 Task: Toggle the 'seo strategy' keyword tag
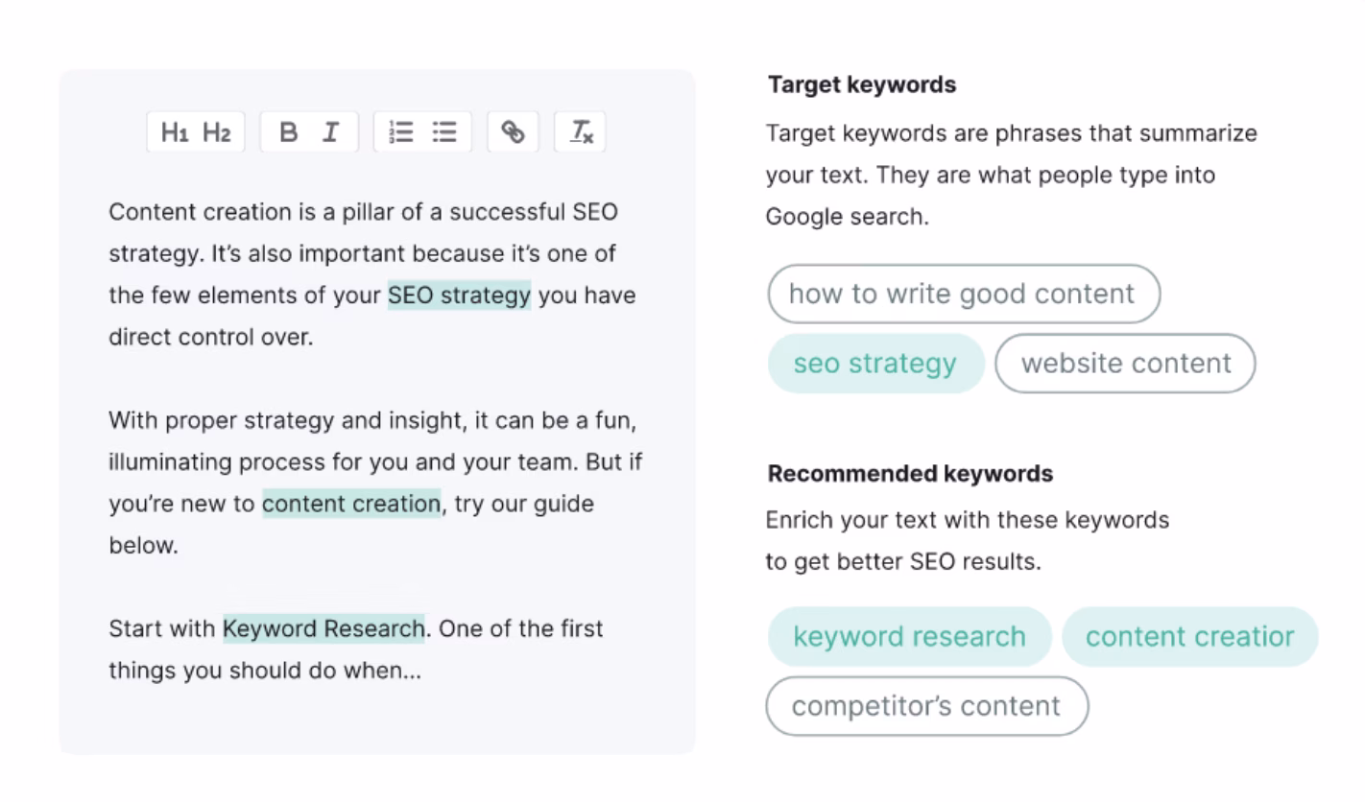[x=875, y=364]
